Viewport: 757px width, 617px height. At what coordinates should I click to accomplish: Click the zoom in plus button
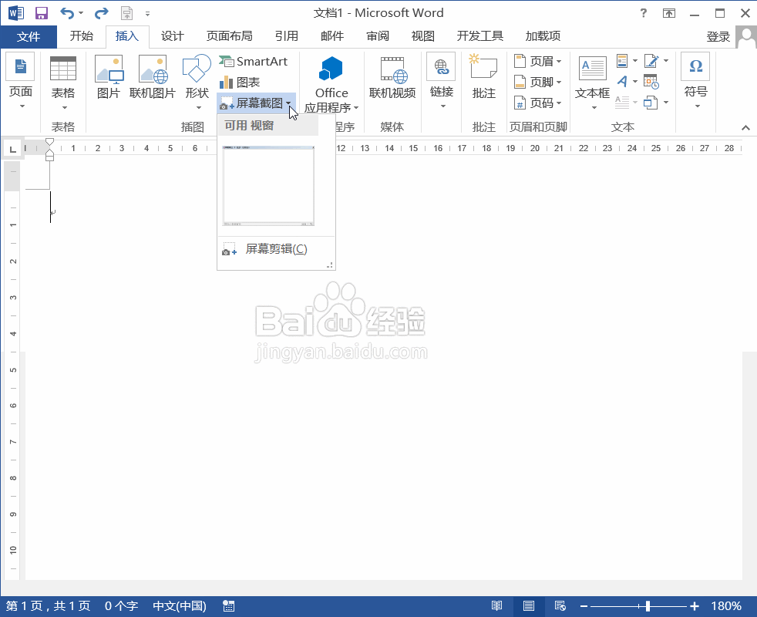coord(695,606)
